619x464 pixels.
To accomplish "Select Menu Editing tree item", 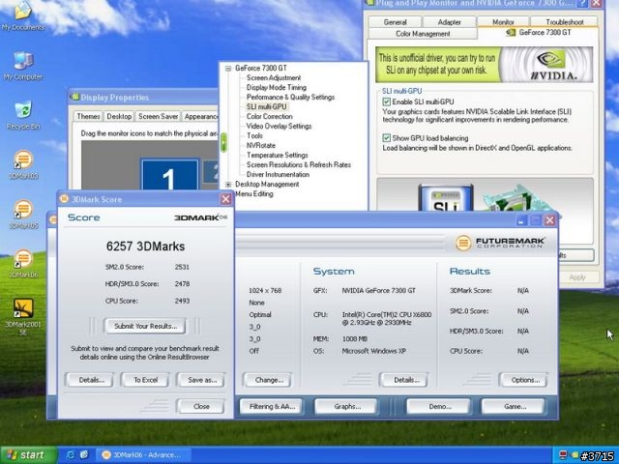I will pyautogui.click(x=254, y=193).
